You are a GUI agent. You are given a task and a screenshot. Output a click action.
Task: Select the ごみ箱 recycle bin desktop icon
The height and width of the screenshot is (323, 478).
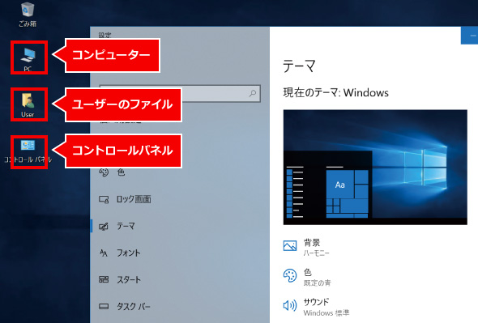28,15
